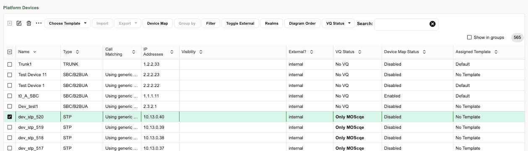Screen dimensions: 528x151
Task: Clear the search field with X icon
Action: point(432,24)
